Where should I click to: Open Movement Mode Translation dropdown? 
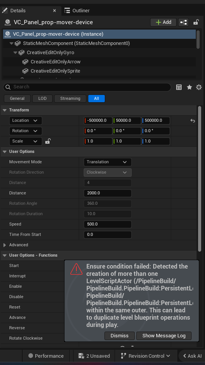107,162
